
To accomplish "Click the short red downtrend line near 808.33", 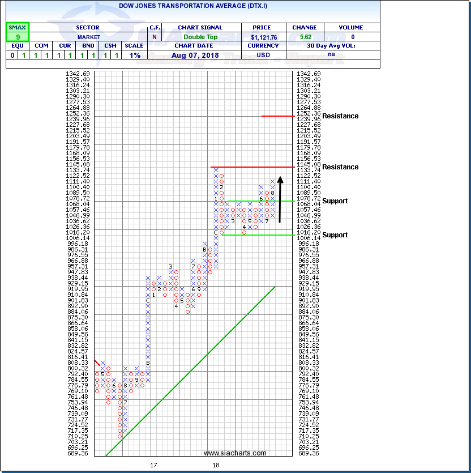I will tap(97, 363).
